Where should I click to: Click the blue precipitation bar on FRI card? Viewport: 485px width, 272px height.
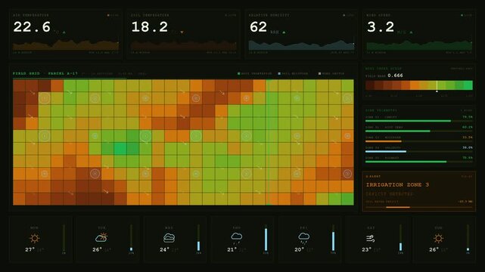(333, 241)
